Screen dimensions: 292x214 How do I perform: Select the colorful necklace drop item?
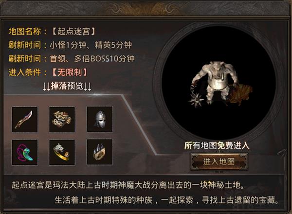tap(25, 152)
